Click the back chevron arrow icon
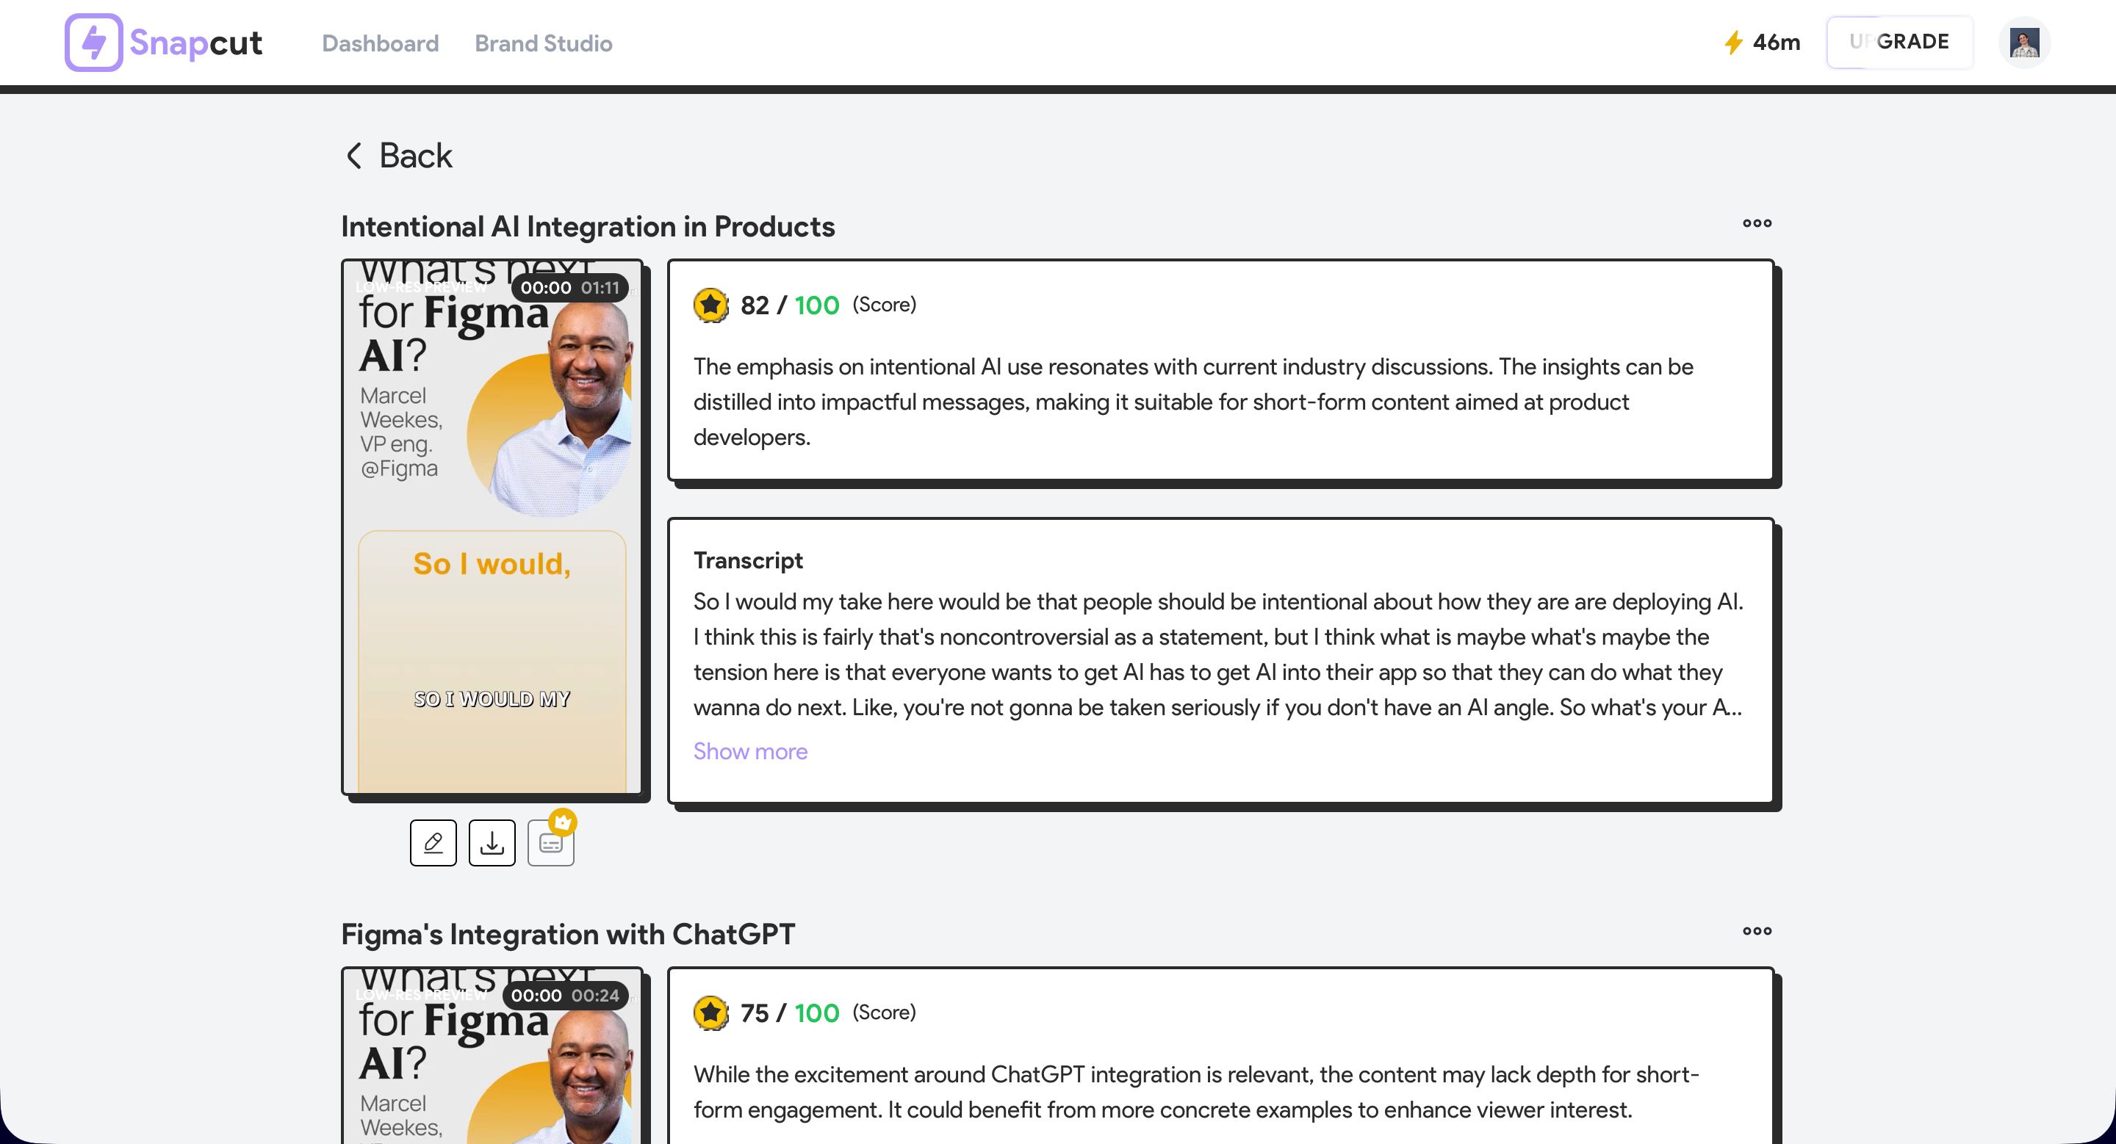 (354, 156)
